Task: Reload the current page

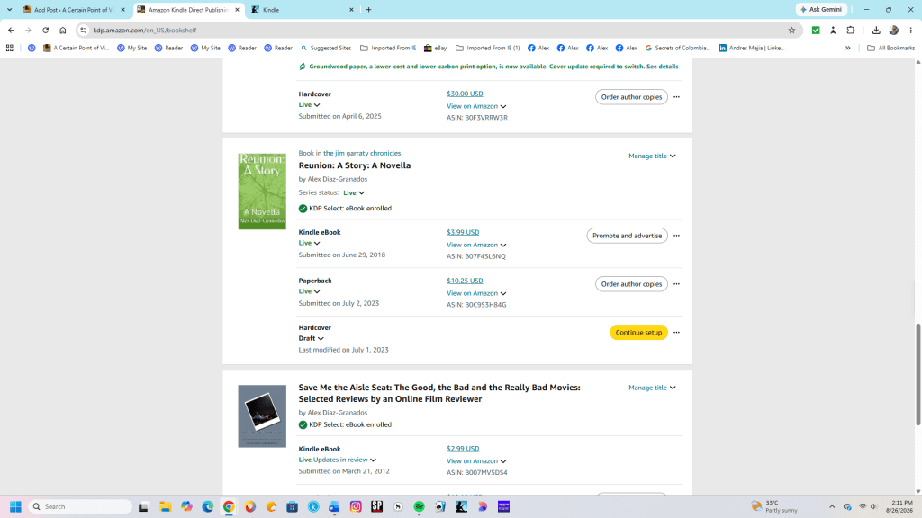Action: pos(45,30)
